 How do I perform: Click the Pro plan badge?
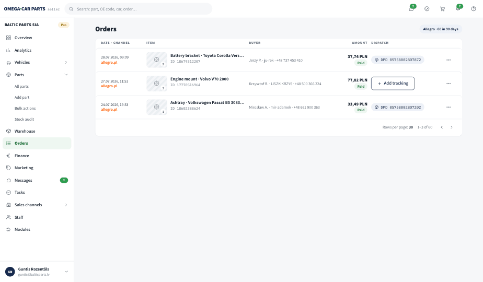click(x=63, y=25)
